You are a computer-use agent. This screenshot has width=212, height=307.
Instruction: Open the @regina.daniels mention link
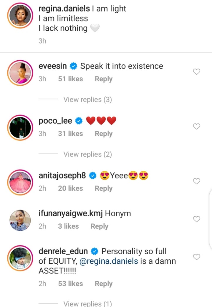109,261
